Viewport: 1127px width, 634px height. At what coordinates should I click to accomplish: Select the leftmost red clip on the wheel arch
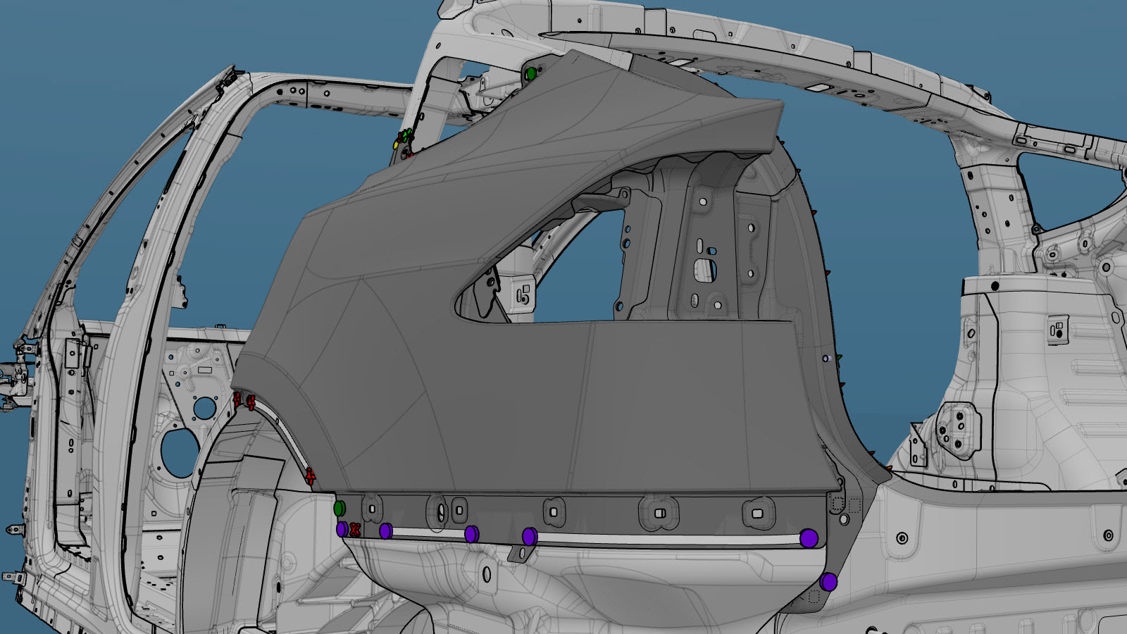(237, 400)
